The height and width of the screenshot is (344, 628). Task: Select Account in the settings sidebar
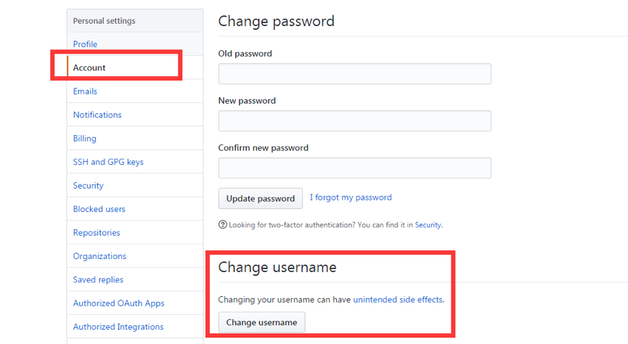pos(89,67)
